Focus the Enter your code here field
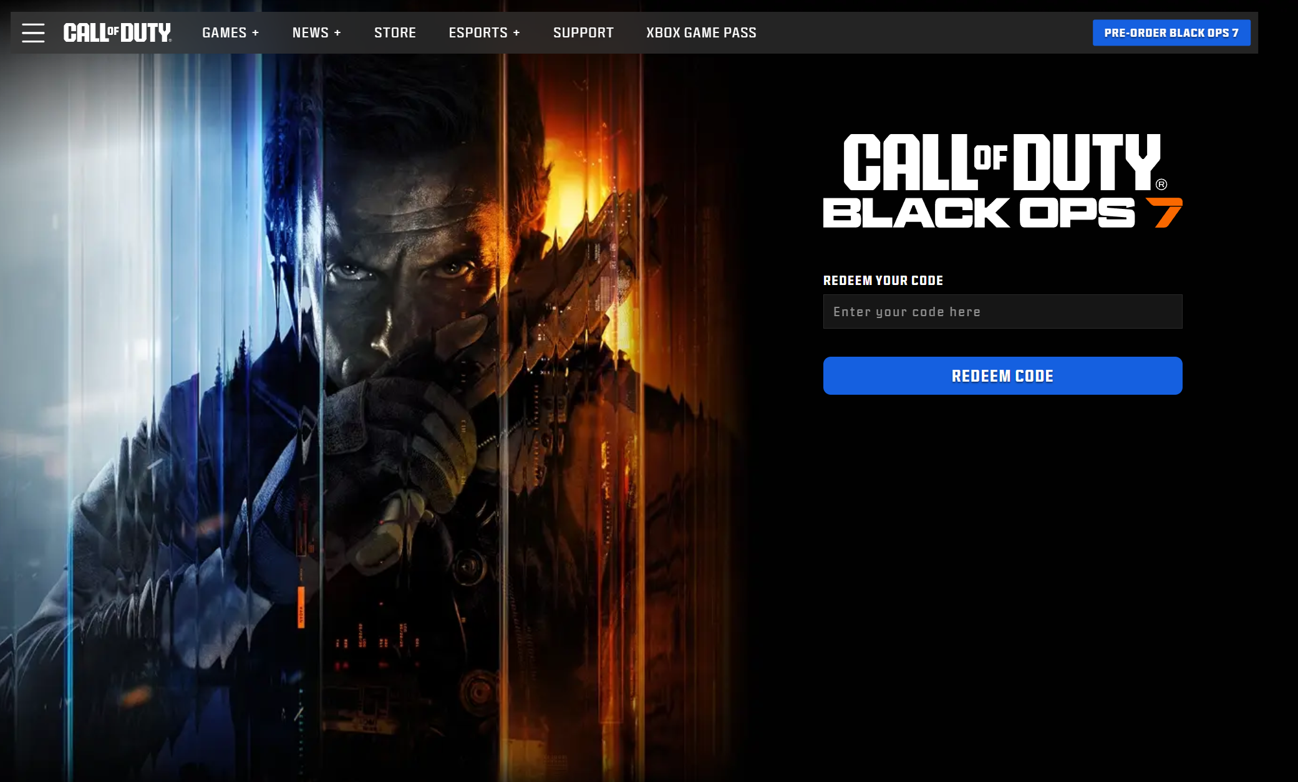 tap(1002, 312)
